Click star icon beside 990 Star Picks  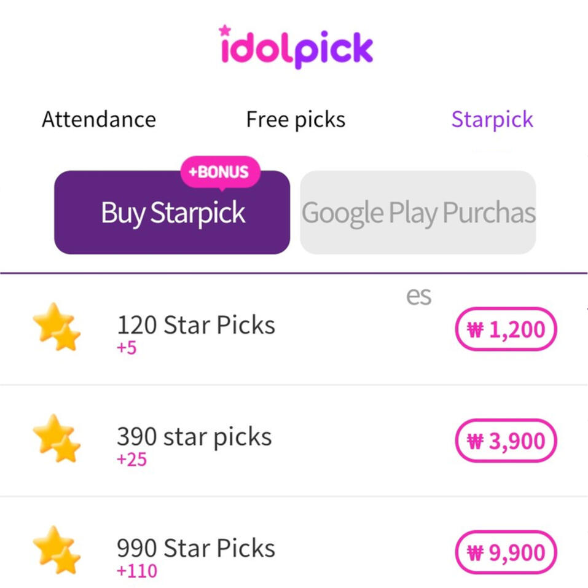pyautogui.click(x=57, y=550)
